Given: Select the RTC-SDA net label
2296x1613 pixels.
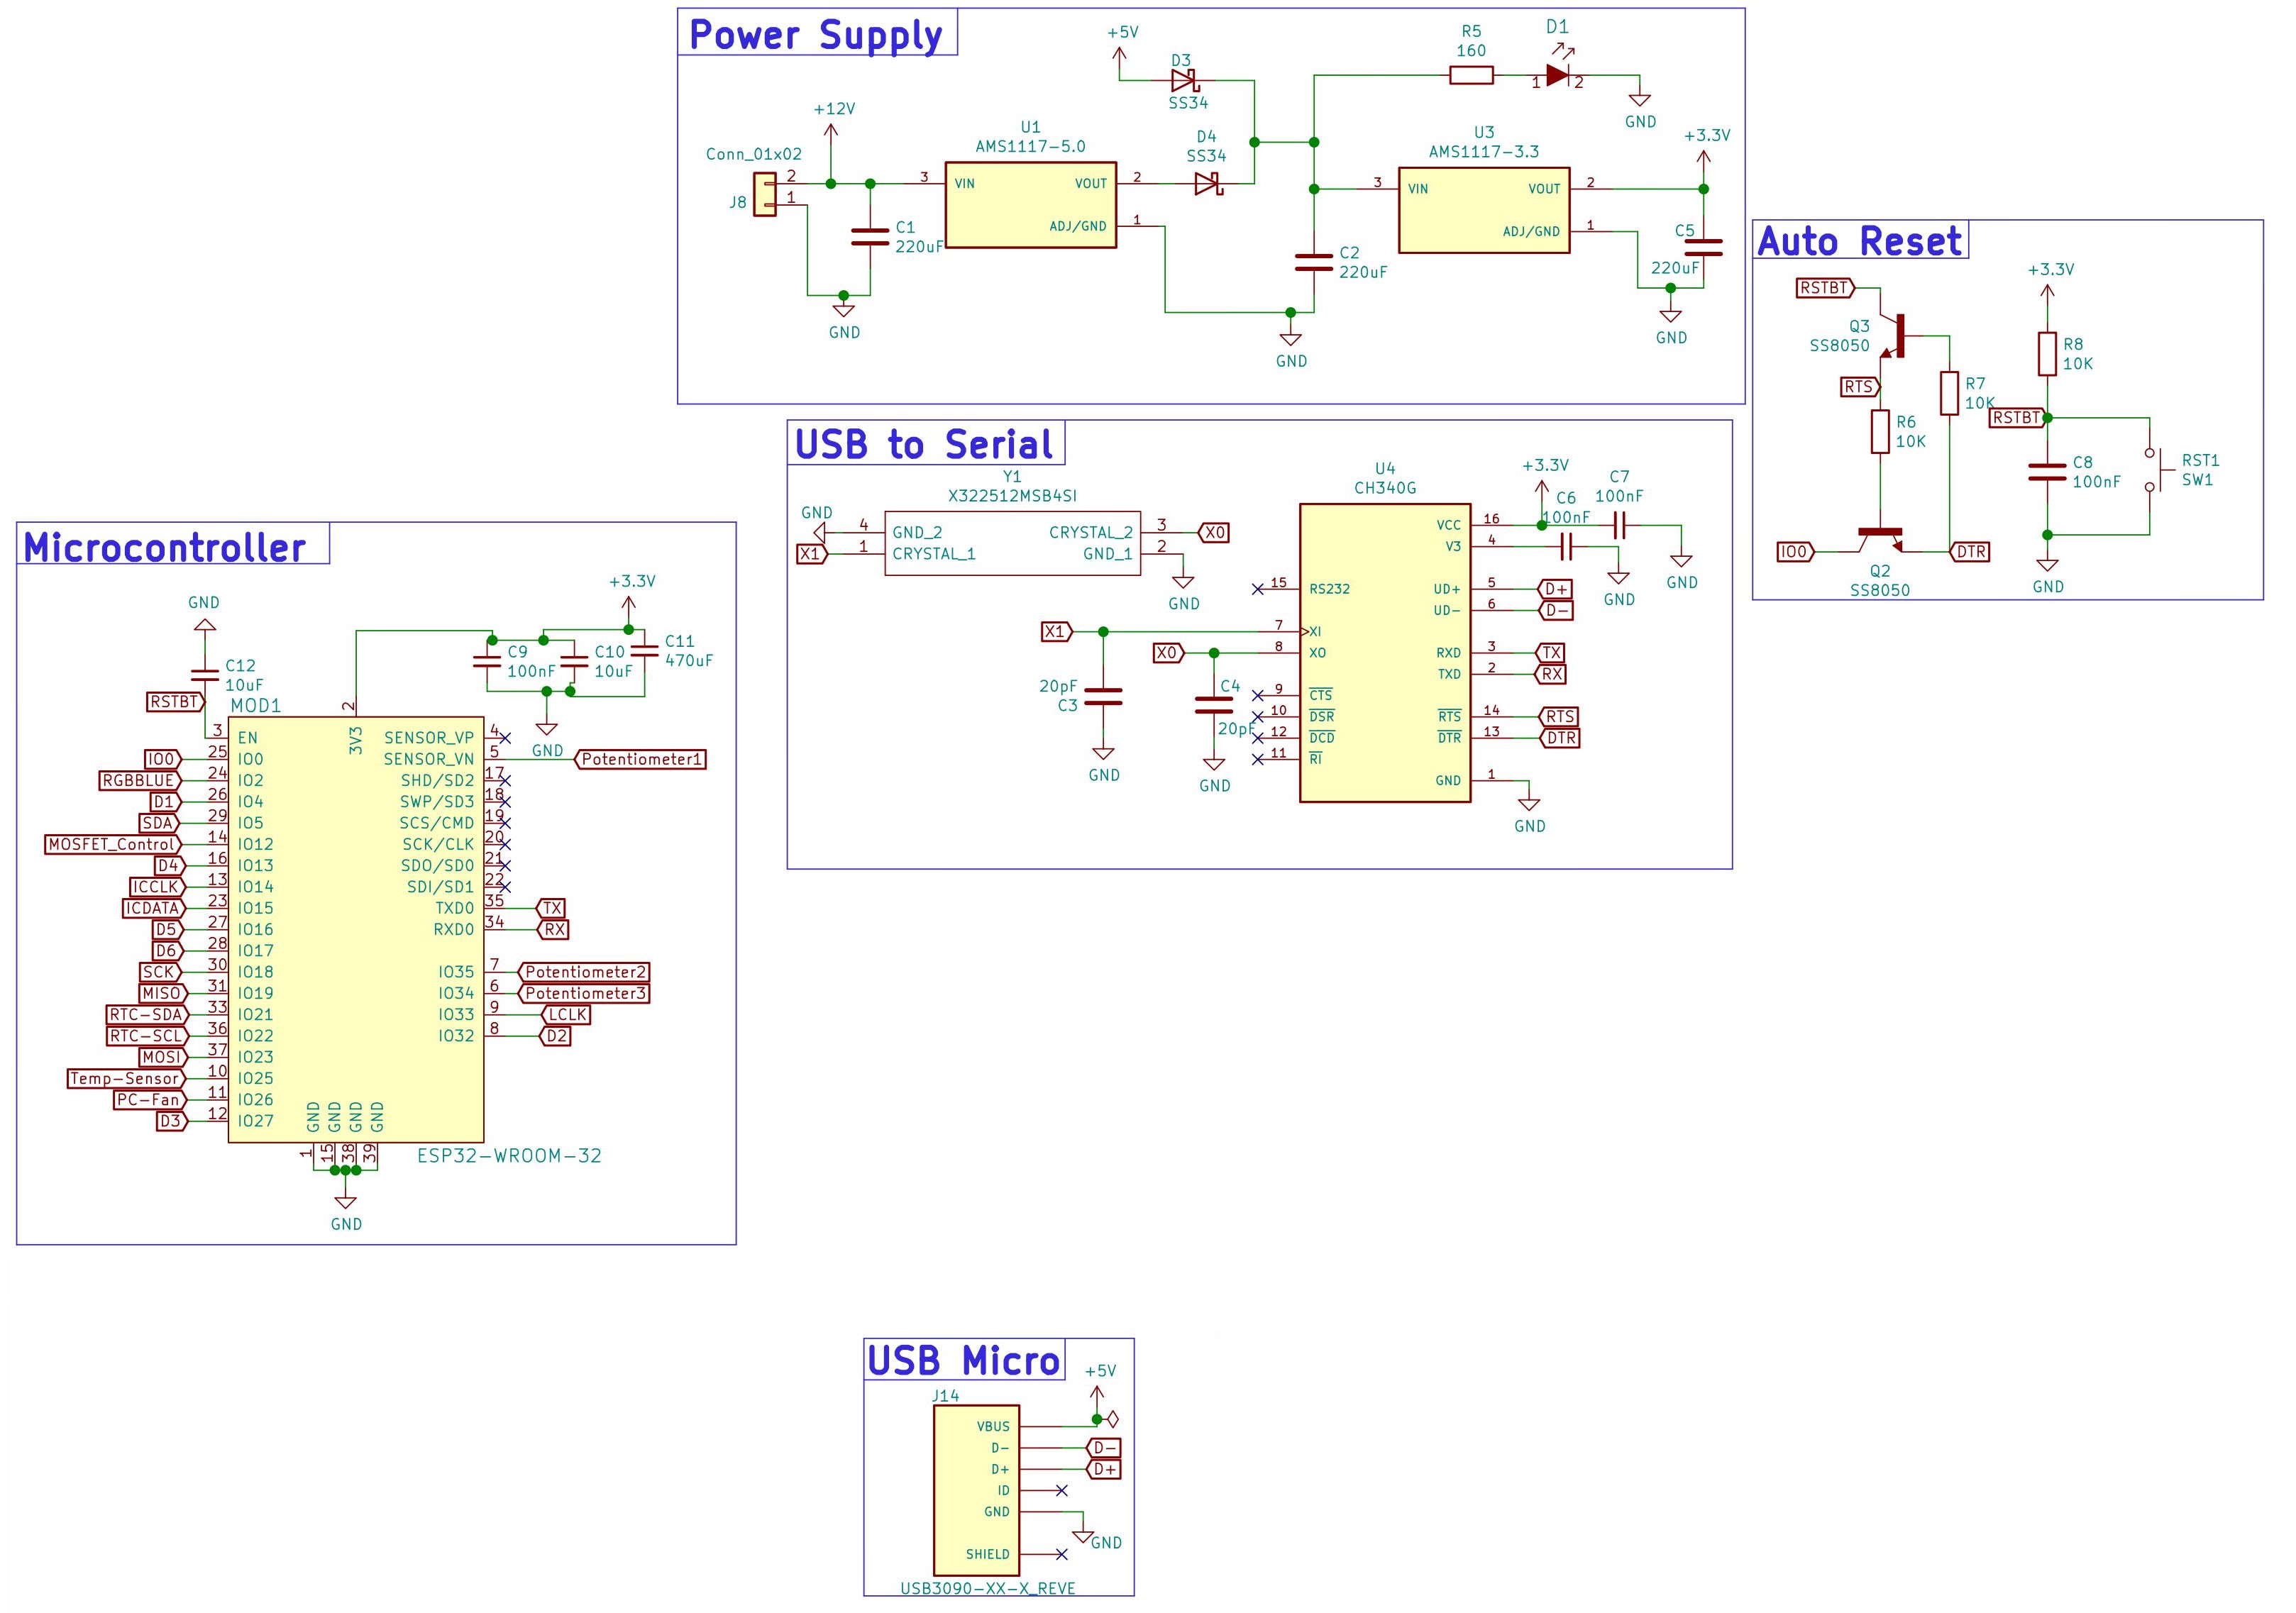Looking at the screenshot, I should [147, 1015].
